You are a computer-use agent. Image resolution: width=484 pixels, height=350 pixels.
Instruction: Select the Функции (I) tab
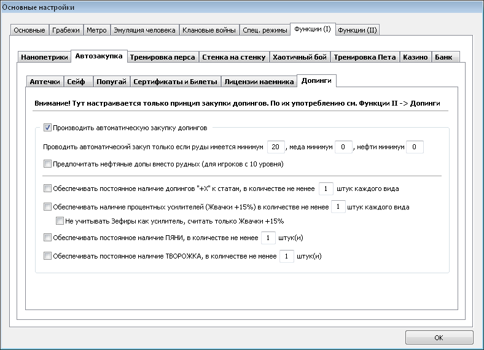(x=313, y=29)
